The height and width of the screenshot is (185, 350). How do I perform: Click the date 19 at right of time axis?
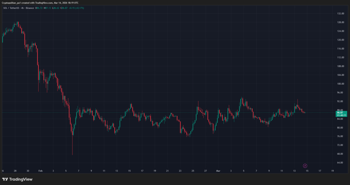coord(332,171)
